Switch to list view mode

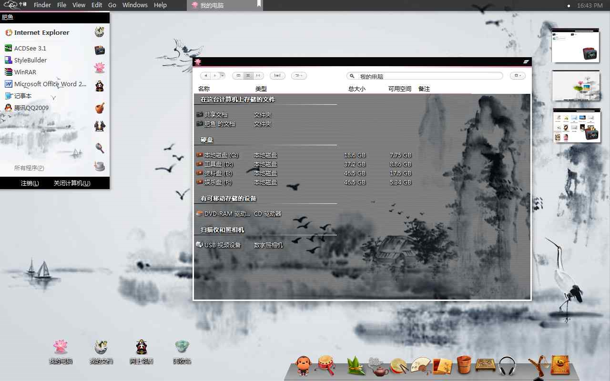(x=248, y=76)
